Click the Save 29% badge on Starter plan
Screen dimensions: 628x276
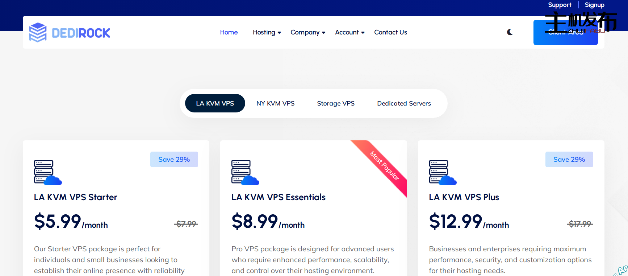[x=174, y=160]
